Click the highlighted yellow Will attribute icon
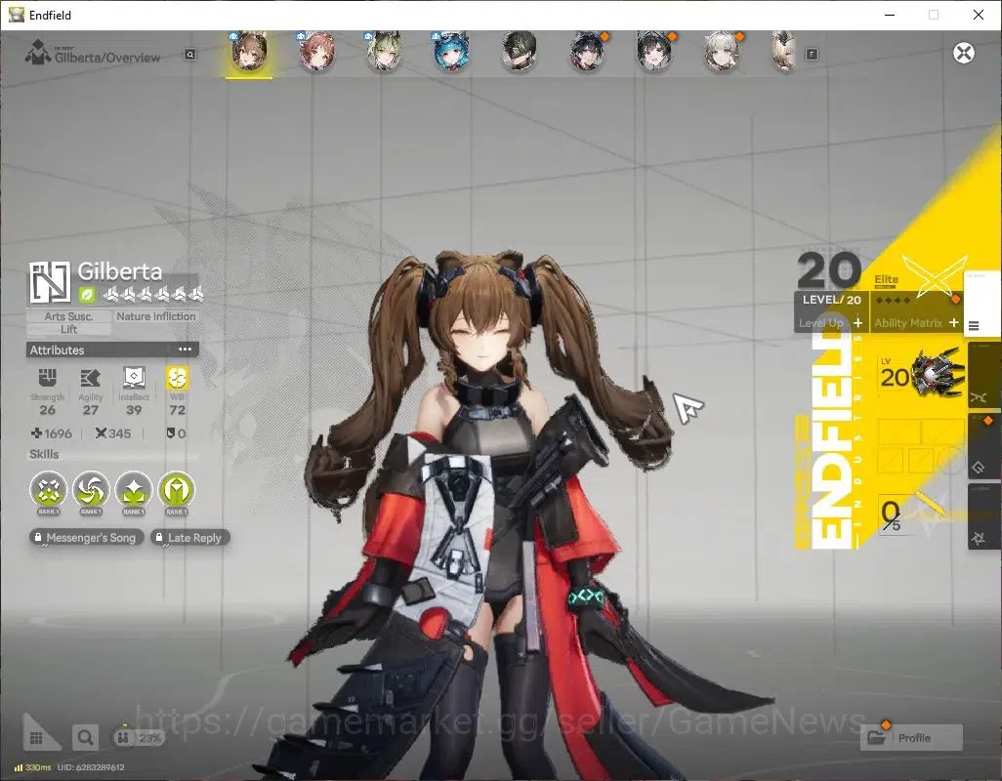Screen dimensions: 1002x781 point(177,378)
